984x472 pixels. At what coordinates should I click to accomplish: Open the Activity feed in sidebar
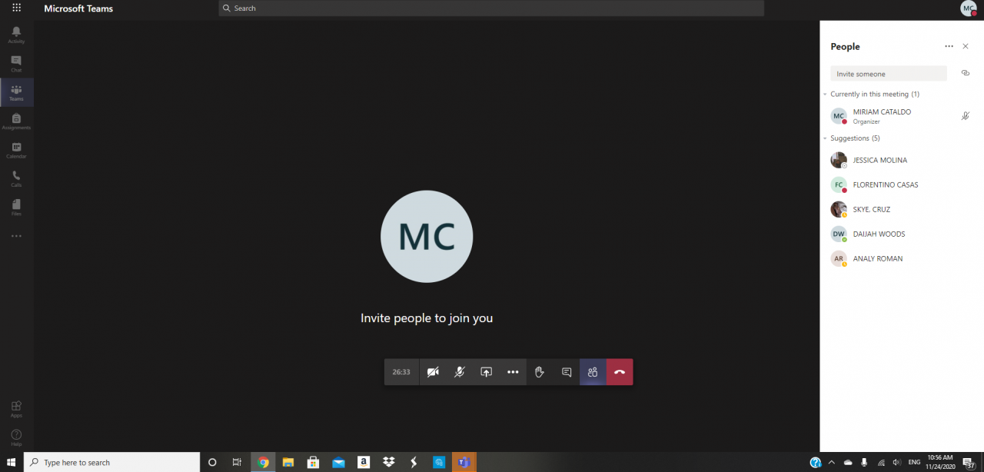click(16, 35)
